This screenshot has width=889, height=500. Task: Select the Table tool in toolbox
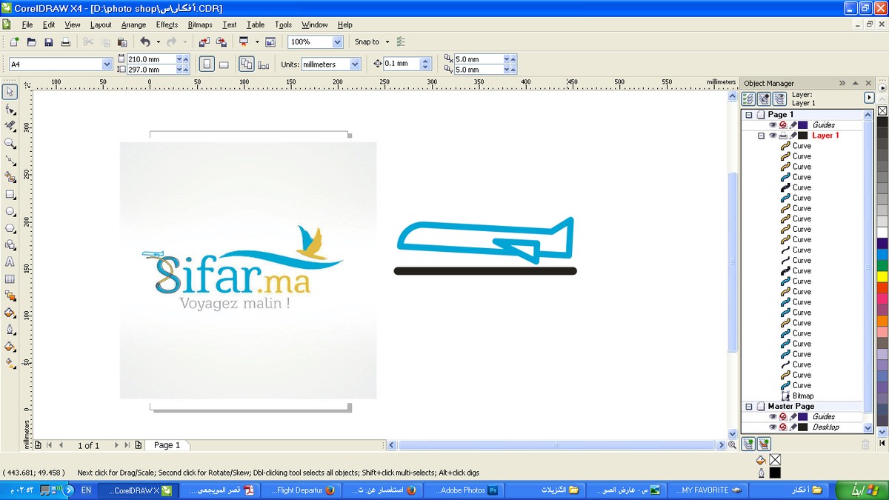[10, 279]
